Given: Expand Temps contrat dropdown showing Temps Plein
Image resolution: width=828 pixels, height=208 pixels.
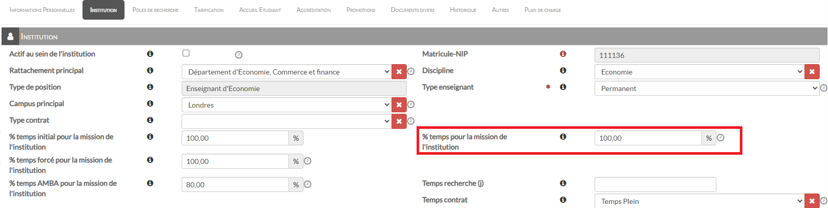Looking at the screenshot, I should [699, 201].
